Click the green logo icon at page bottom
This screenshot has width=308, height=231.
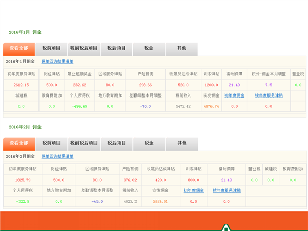(226, 227)
